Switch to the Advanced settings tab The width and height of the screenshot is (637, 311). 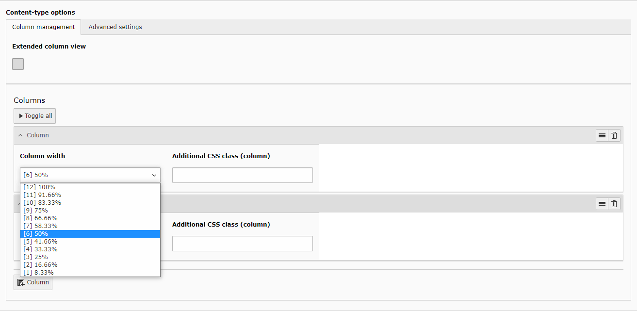pos(115,27)
